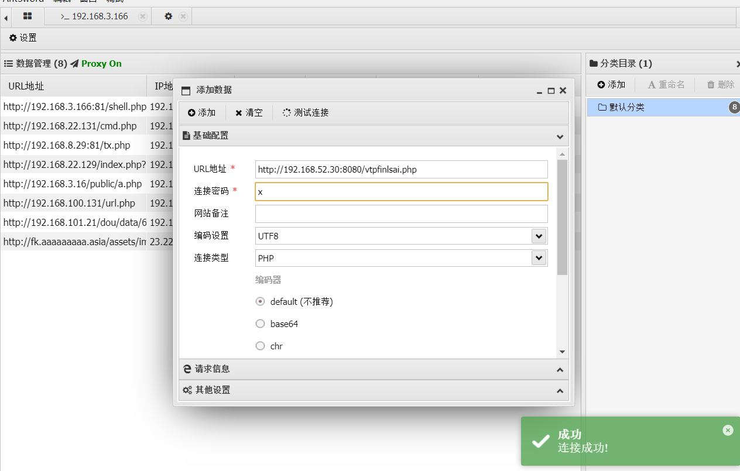Select the 设置 gear icon in toolbar
Image resolution: width=740 pixels, height=471 pixels.
click(13, 37)
